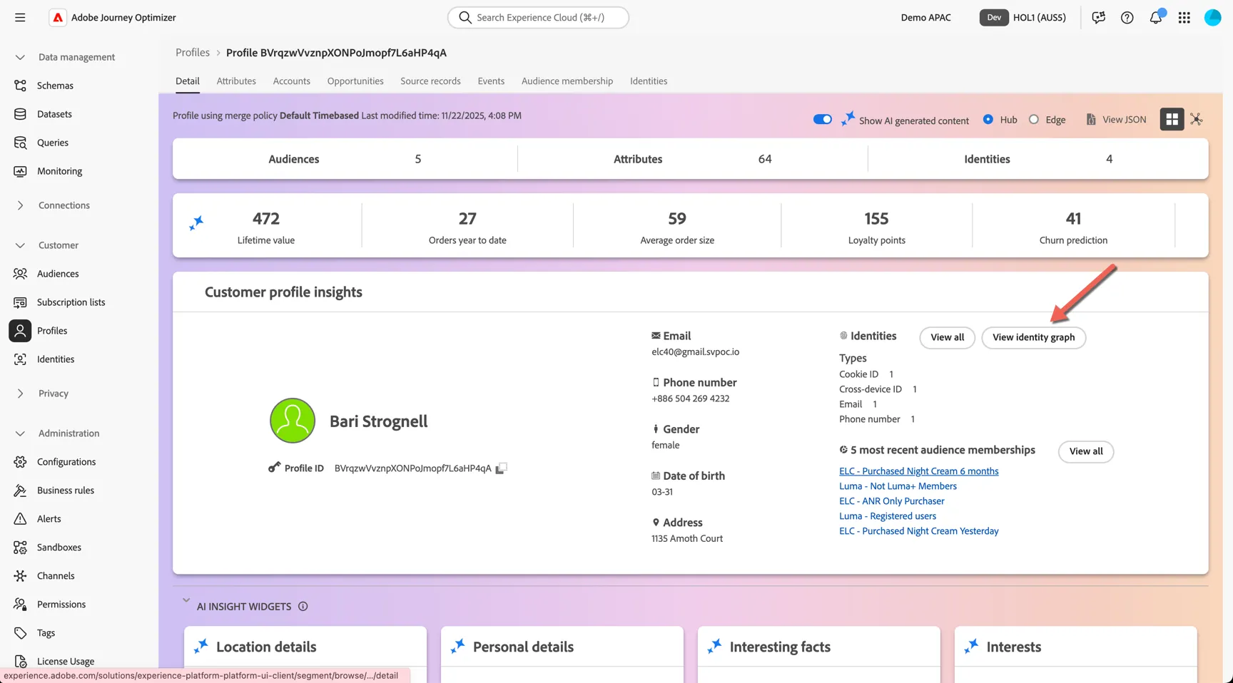The image size is (1233, 683).
Task: Select the Hub radio button
Action: click(988, 120)
